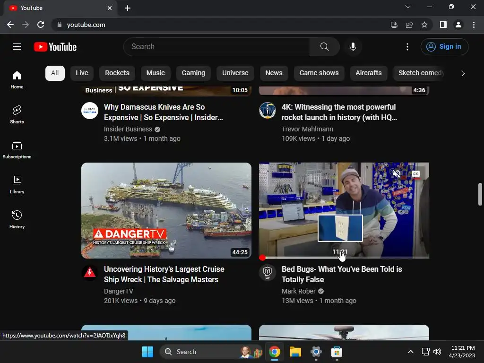Open Mark Rober channel name link
This screenshot has width=484, height=363.
pos(299,291)
